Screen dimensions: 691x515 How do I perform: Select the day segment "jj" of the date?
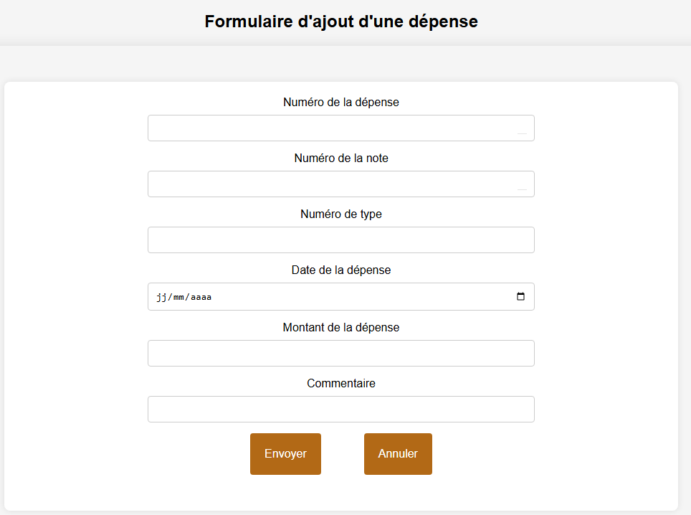[x=161, y=297]
